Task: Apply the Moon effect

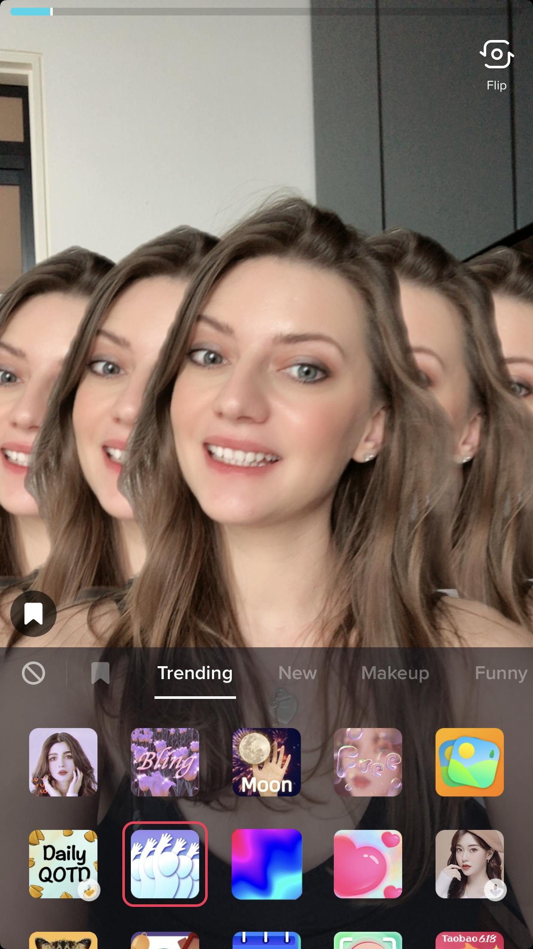Action: tap(266, 762)
